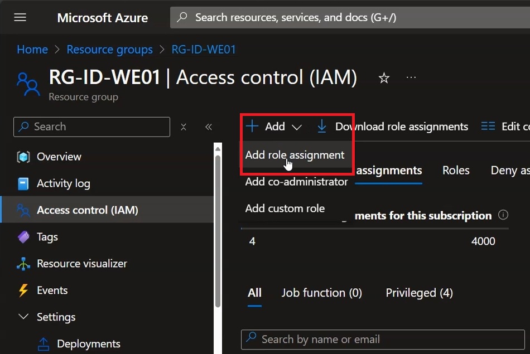The height and width of the screenshot is (354, 530).
Task: Click the sidebar scroll up arrow
Action: click(x=218, y=149)
